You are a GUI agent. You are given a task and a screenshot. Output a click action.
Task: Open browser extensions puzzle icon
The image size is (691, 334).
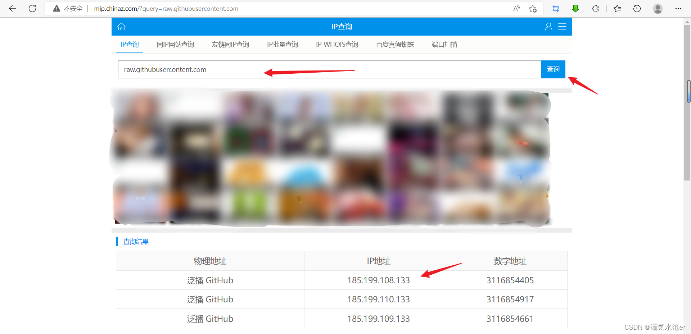(595, 8)
